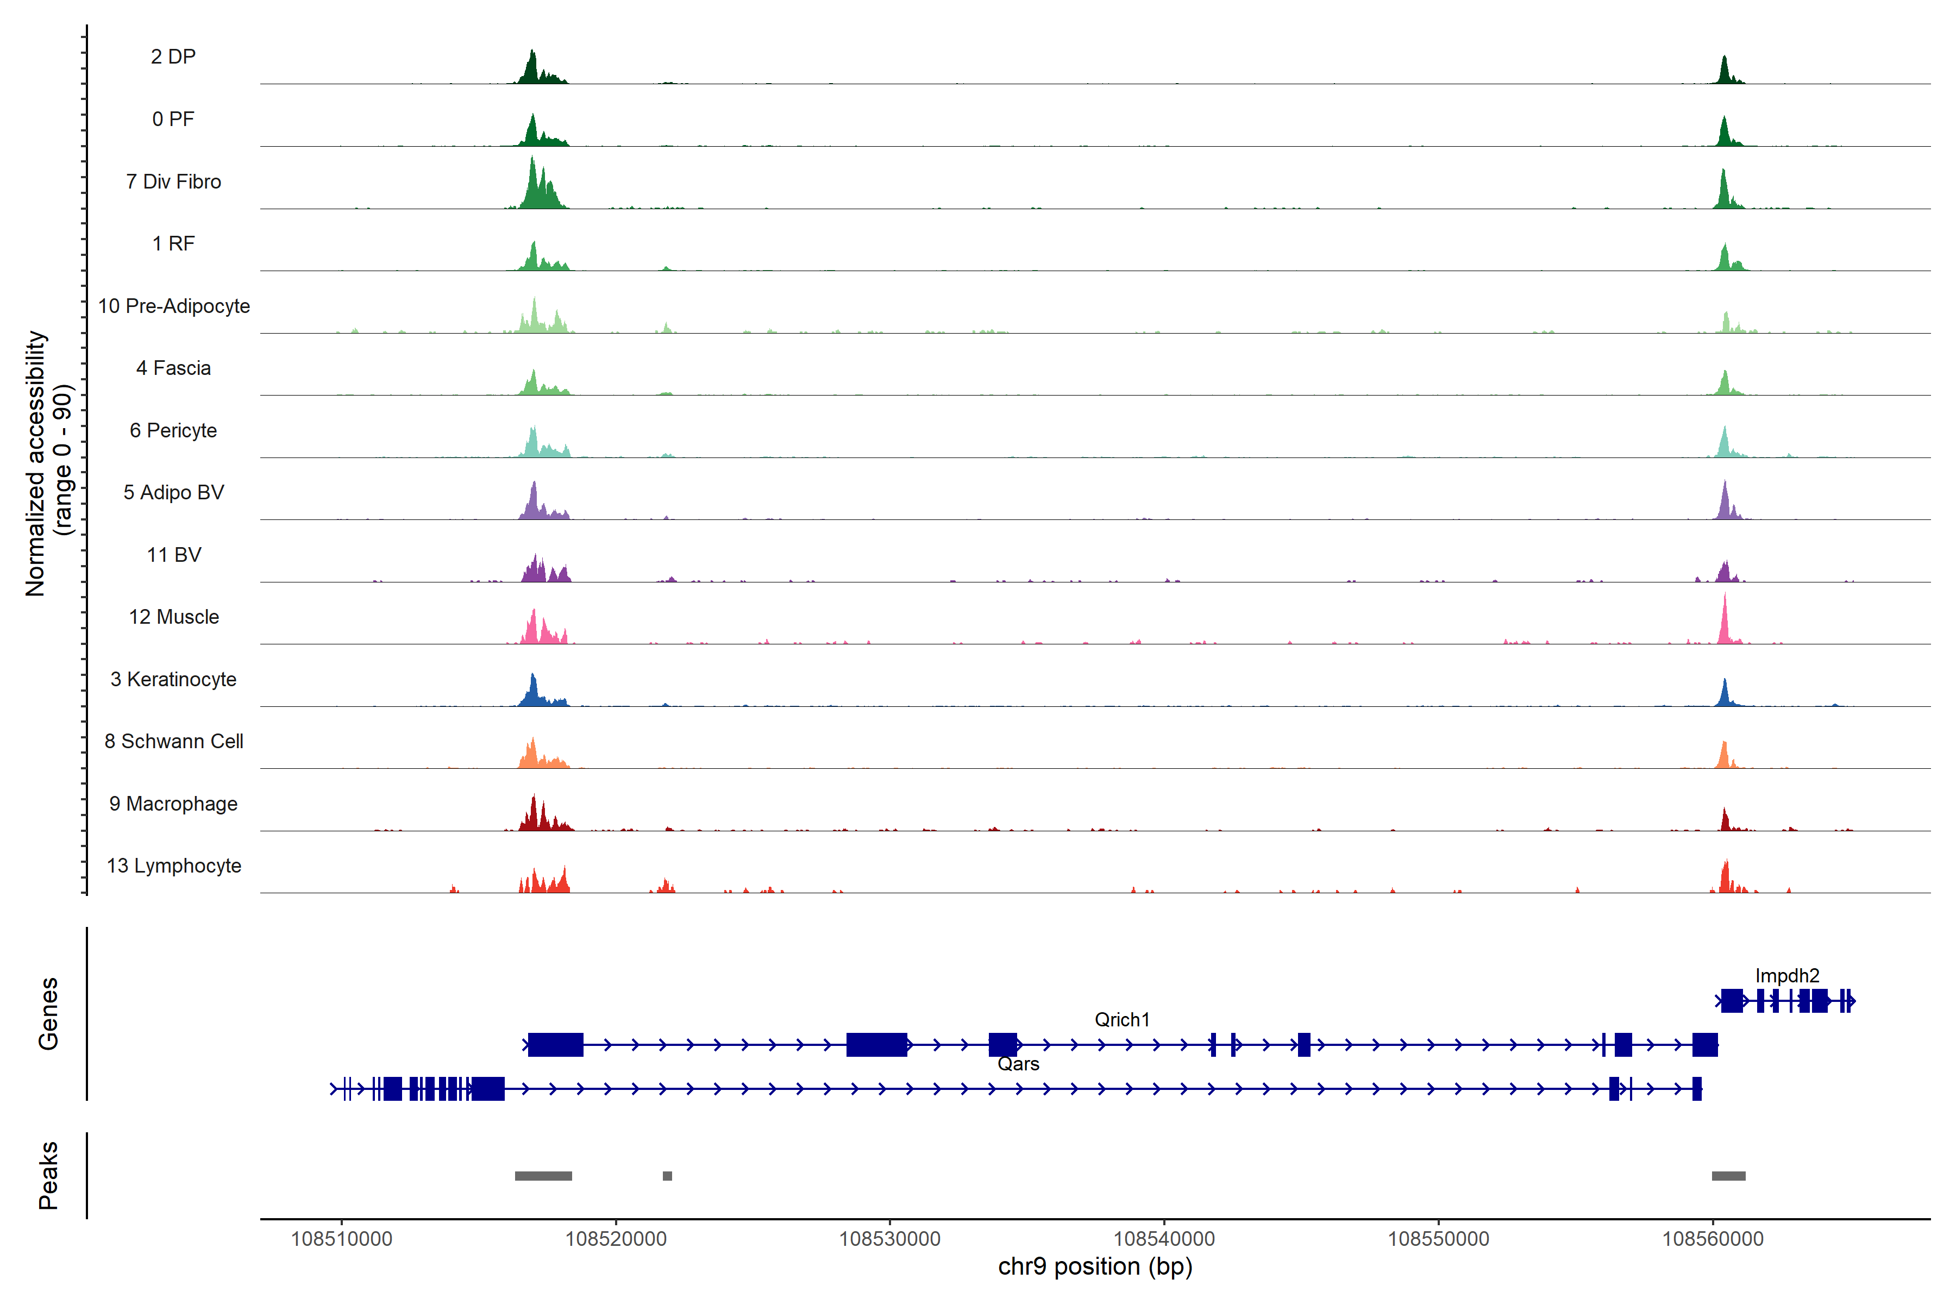Click the Peaks panel label
The width and height of the screenshot is (1956, 1304).
point(48,1175)
